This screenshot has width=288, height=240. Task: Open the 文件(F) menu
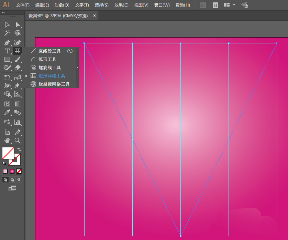(23, 5)
